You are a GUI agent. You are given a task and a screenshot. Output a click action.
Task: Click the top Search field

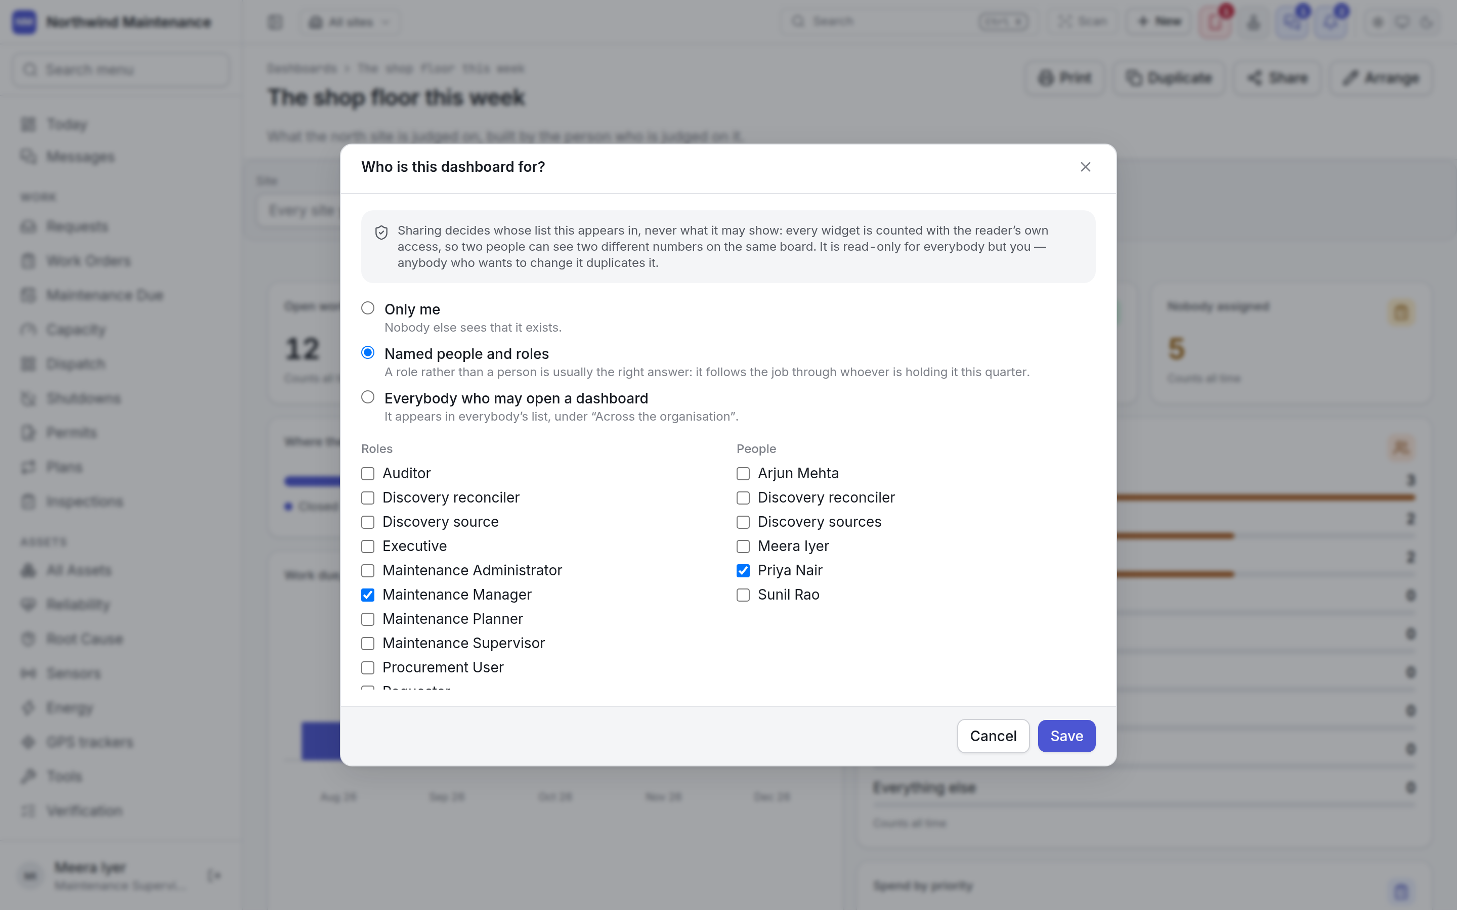[x=908, y=22]
